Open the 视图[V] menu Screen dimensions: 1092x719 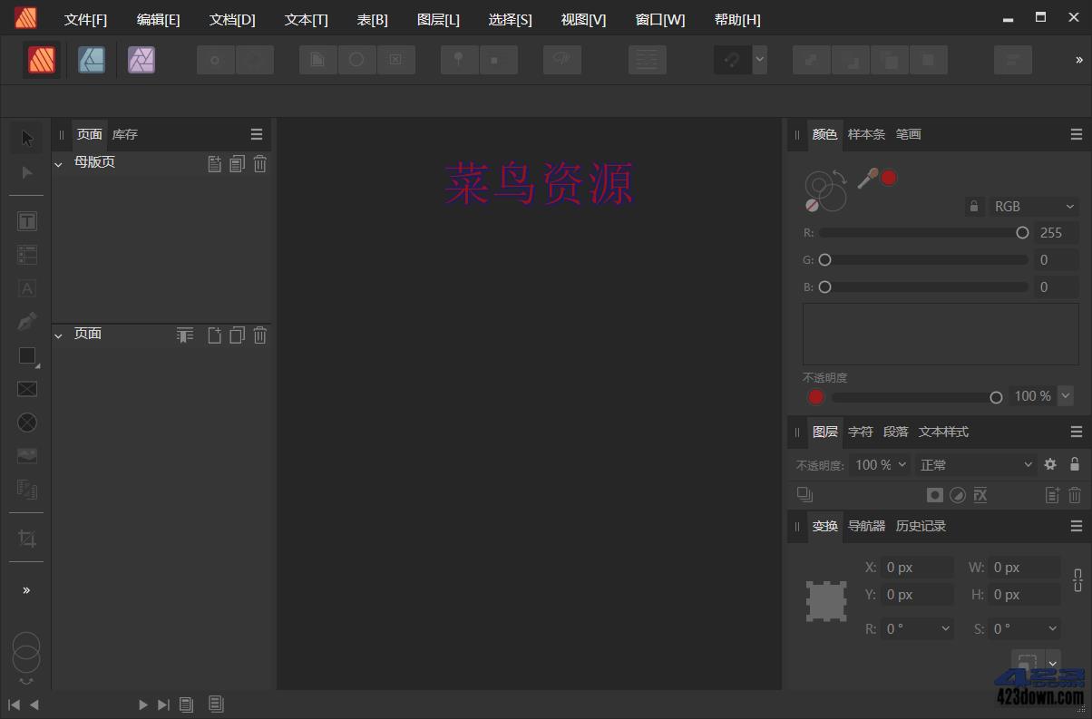coord(582,19)
